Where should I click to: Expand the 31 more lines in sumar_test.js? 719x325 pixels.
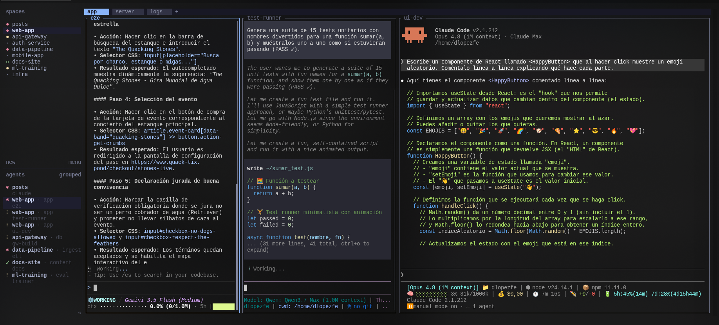click(x=308, y=247)
